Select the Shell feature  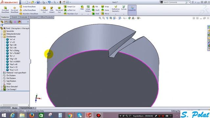point(95,14)
